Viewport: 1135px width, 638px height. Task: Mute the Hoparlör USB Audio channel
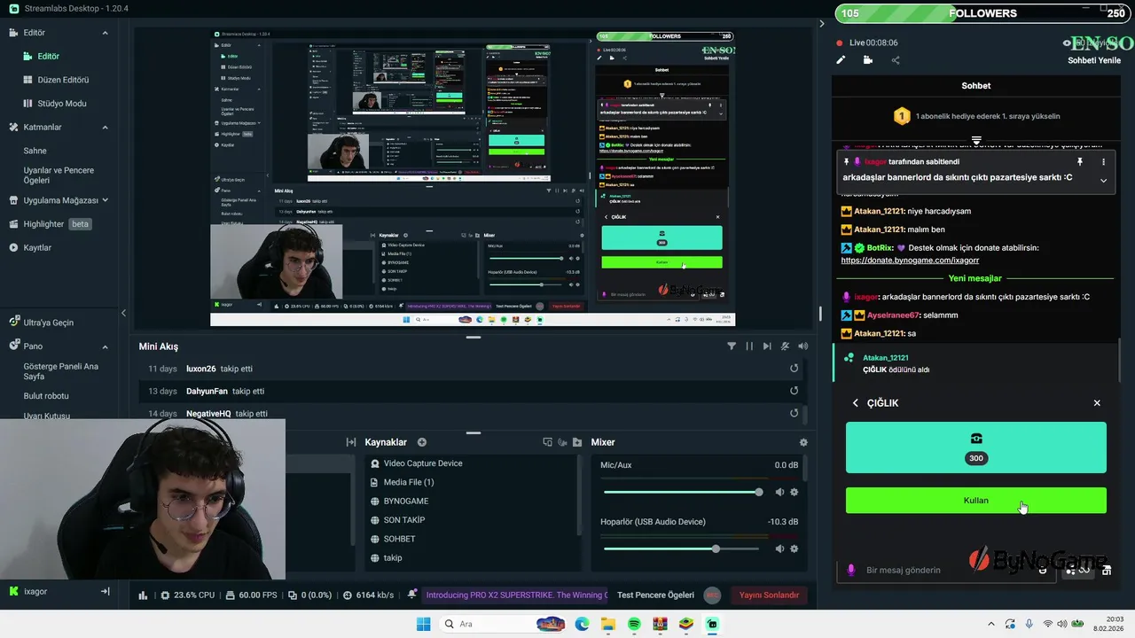point(779,549)
